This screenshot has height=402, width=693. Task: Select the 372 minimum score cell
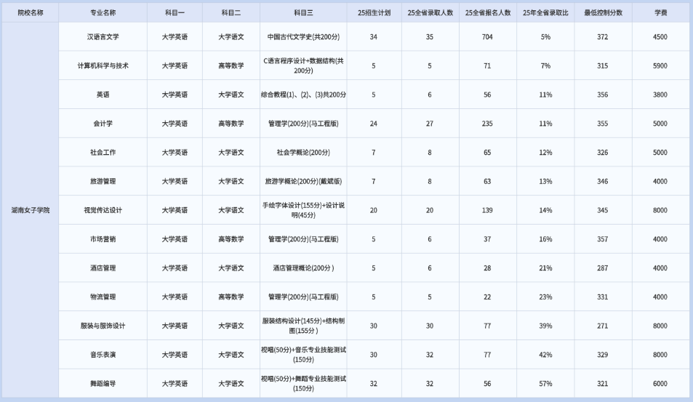(602, 36)
